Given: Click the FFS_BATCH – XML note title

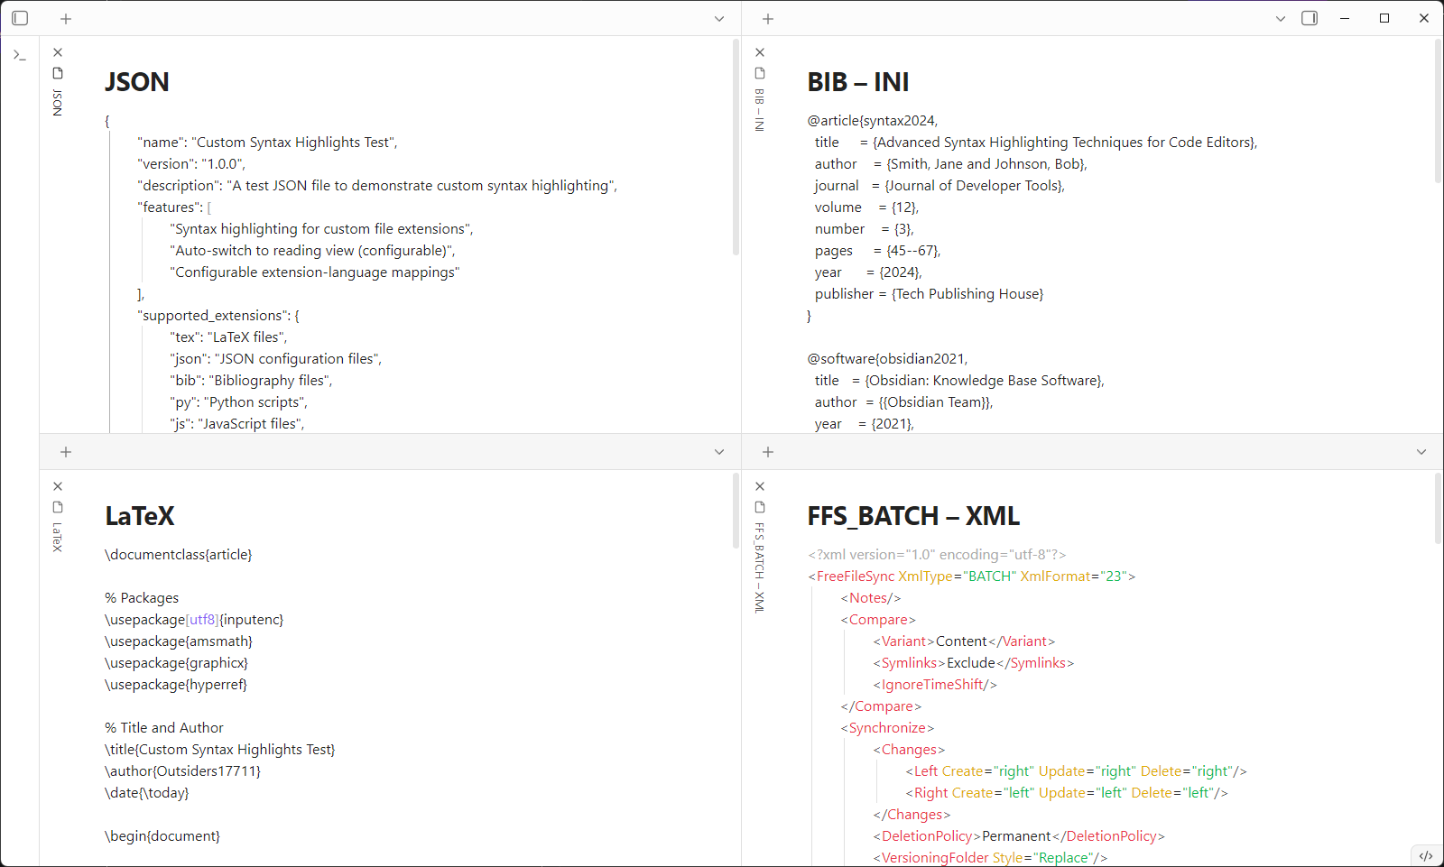Looking at the screenshot, I should pyautogui.click(x=912, y=516).
